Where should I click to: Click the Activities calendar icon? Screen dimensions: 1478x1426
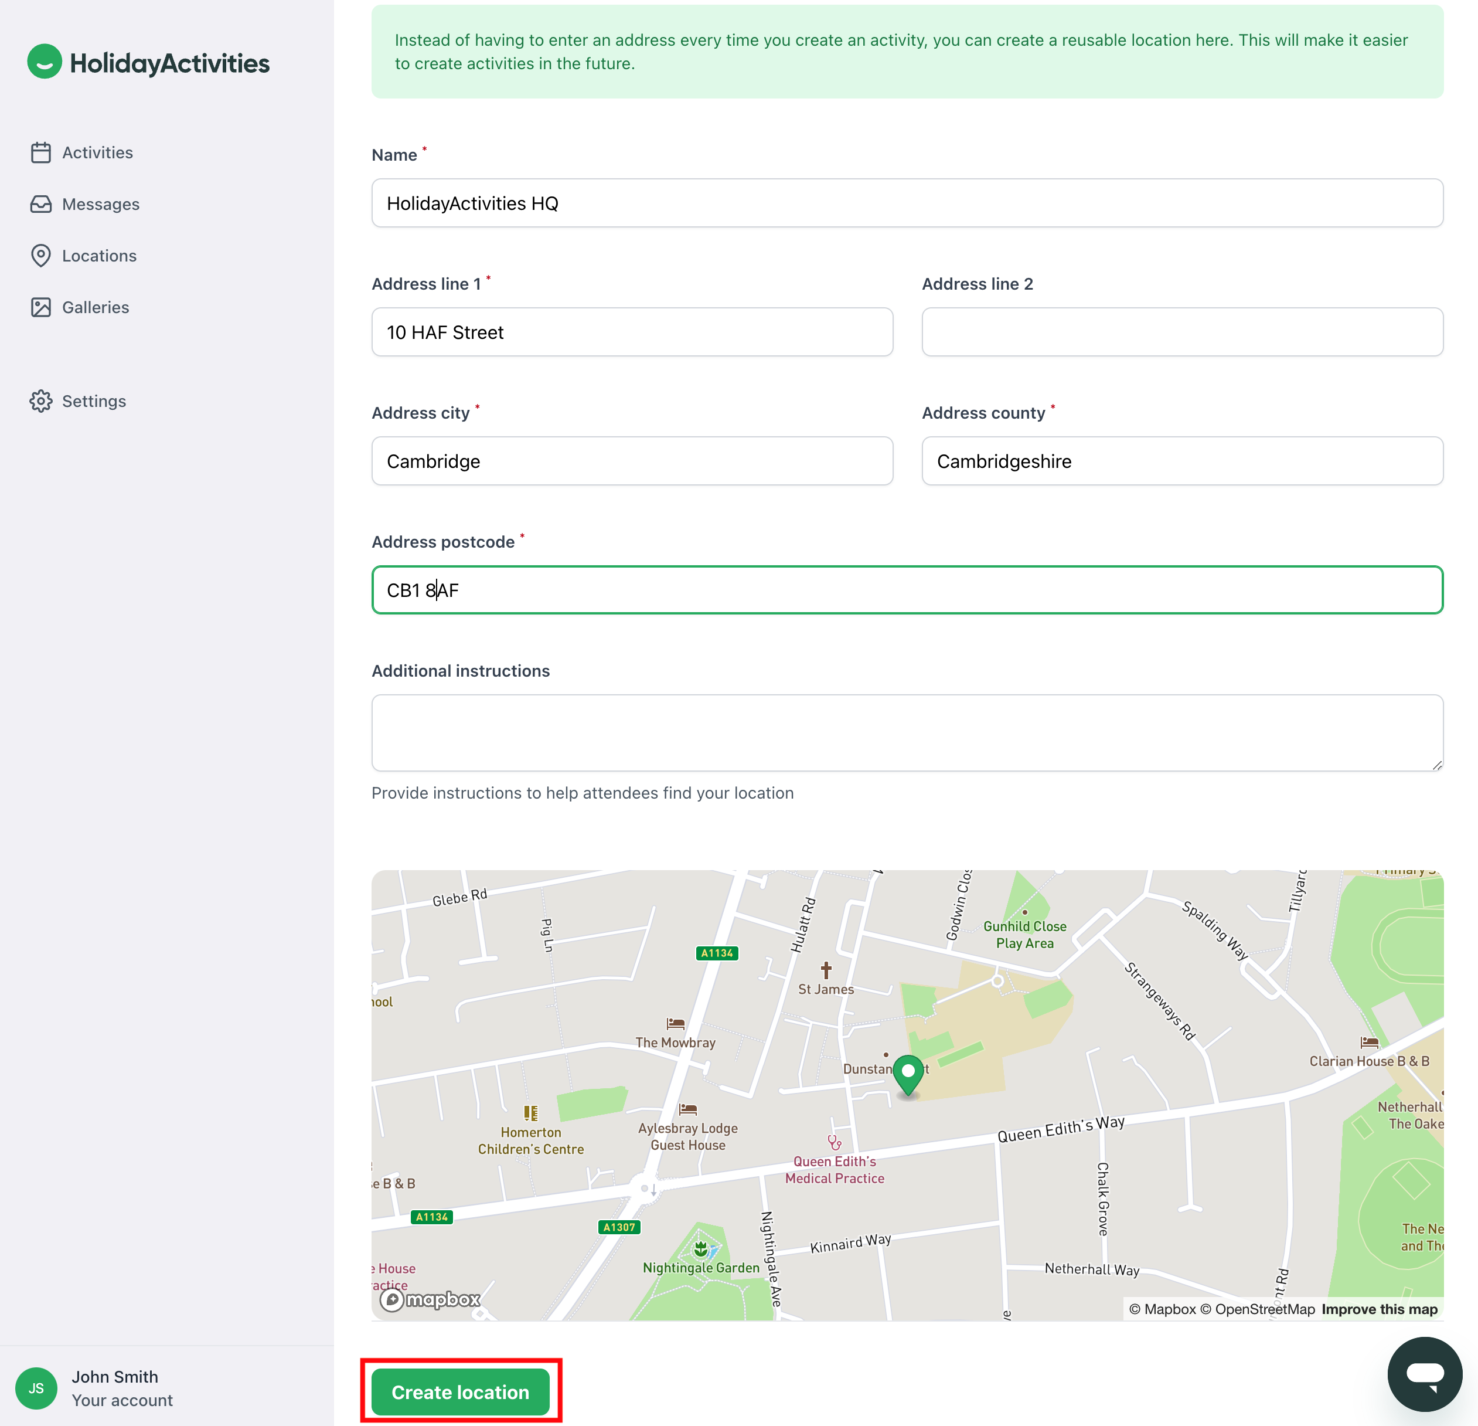click(x=40, y=152)
